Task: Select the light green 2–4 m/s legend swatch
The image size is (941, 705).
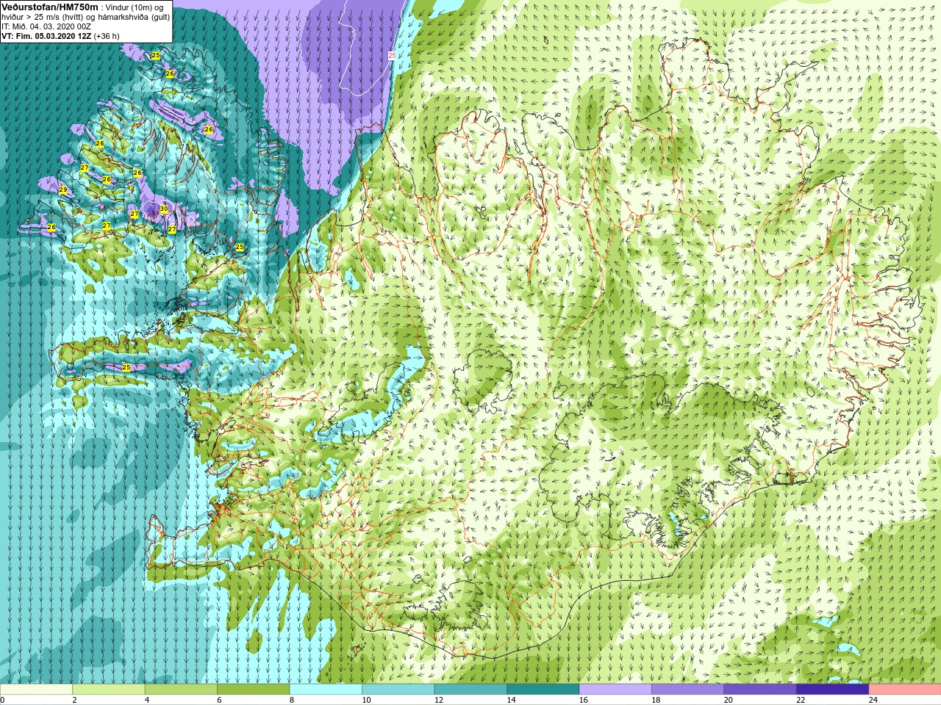Action: click(108, 690)
